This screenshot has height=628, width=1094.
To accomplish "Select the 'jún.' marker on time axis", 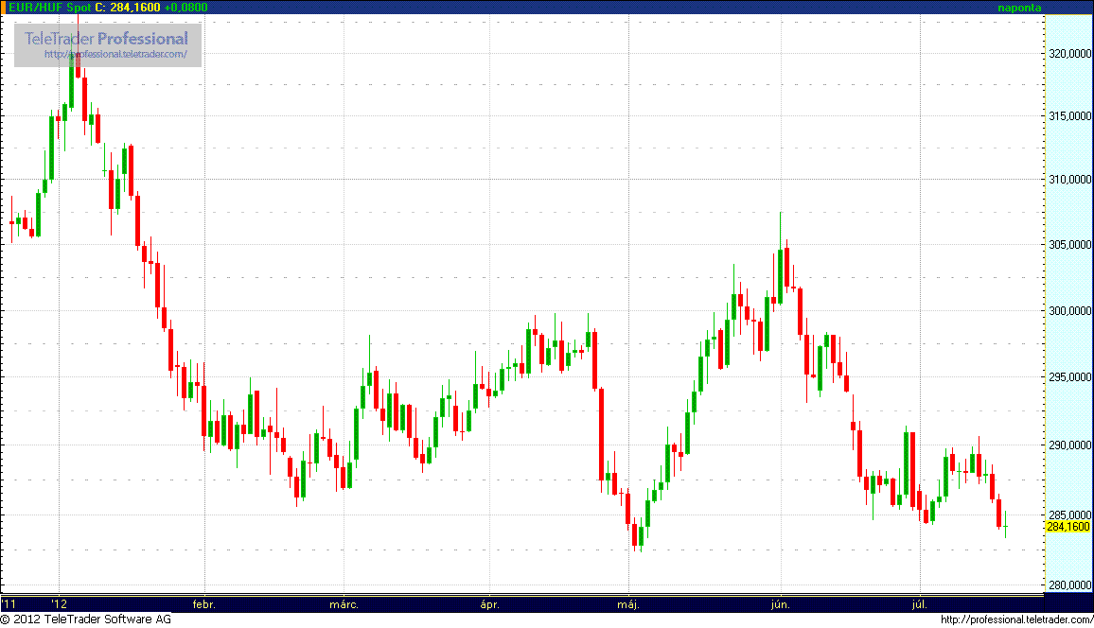I will 780,602.
